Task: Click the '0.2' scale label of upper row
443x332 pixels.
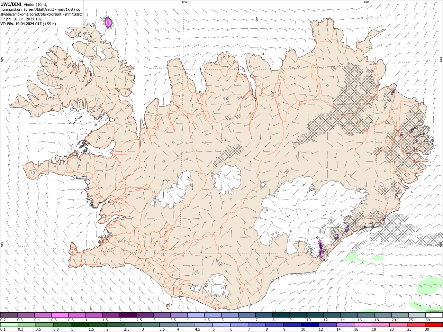Action: pos(3,320)
